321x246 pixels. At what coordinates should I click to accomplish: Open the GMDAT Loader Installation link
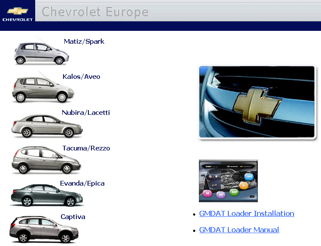(247, 213)
